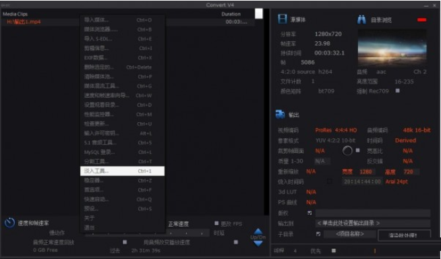Click the speed and frame rate stopwatch icon
Screen dimensions: 441x259
pyautogui.click(x=9, y=223)
